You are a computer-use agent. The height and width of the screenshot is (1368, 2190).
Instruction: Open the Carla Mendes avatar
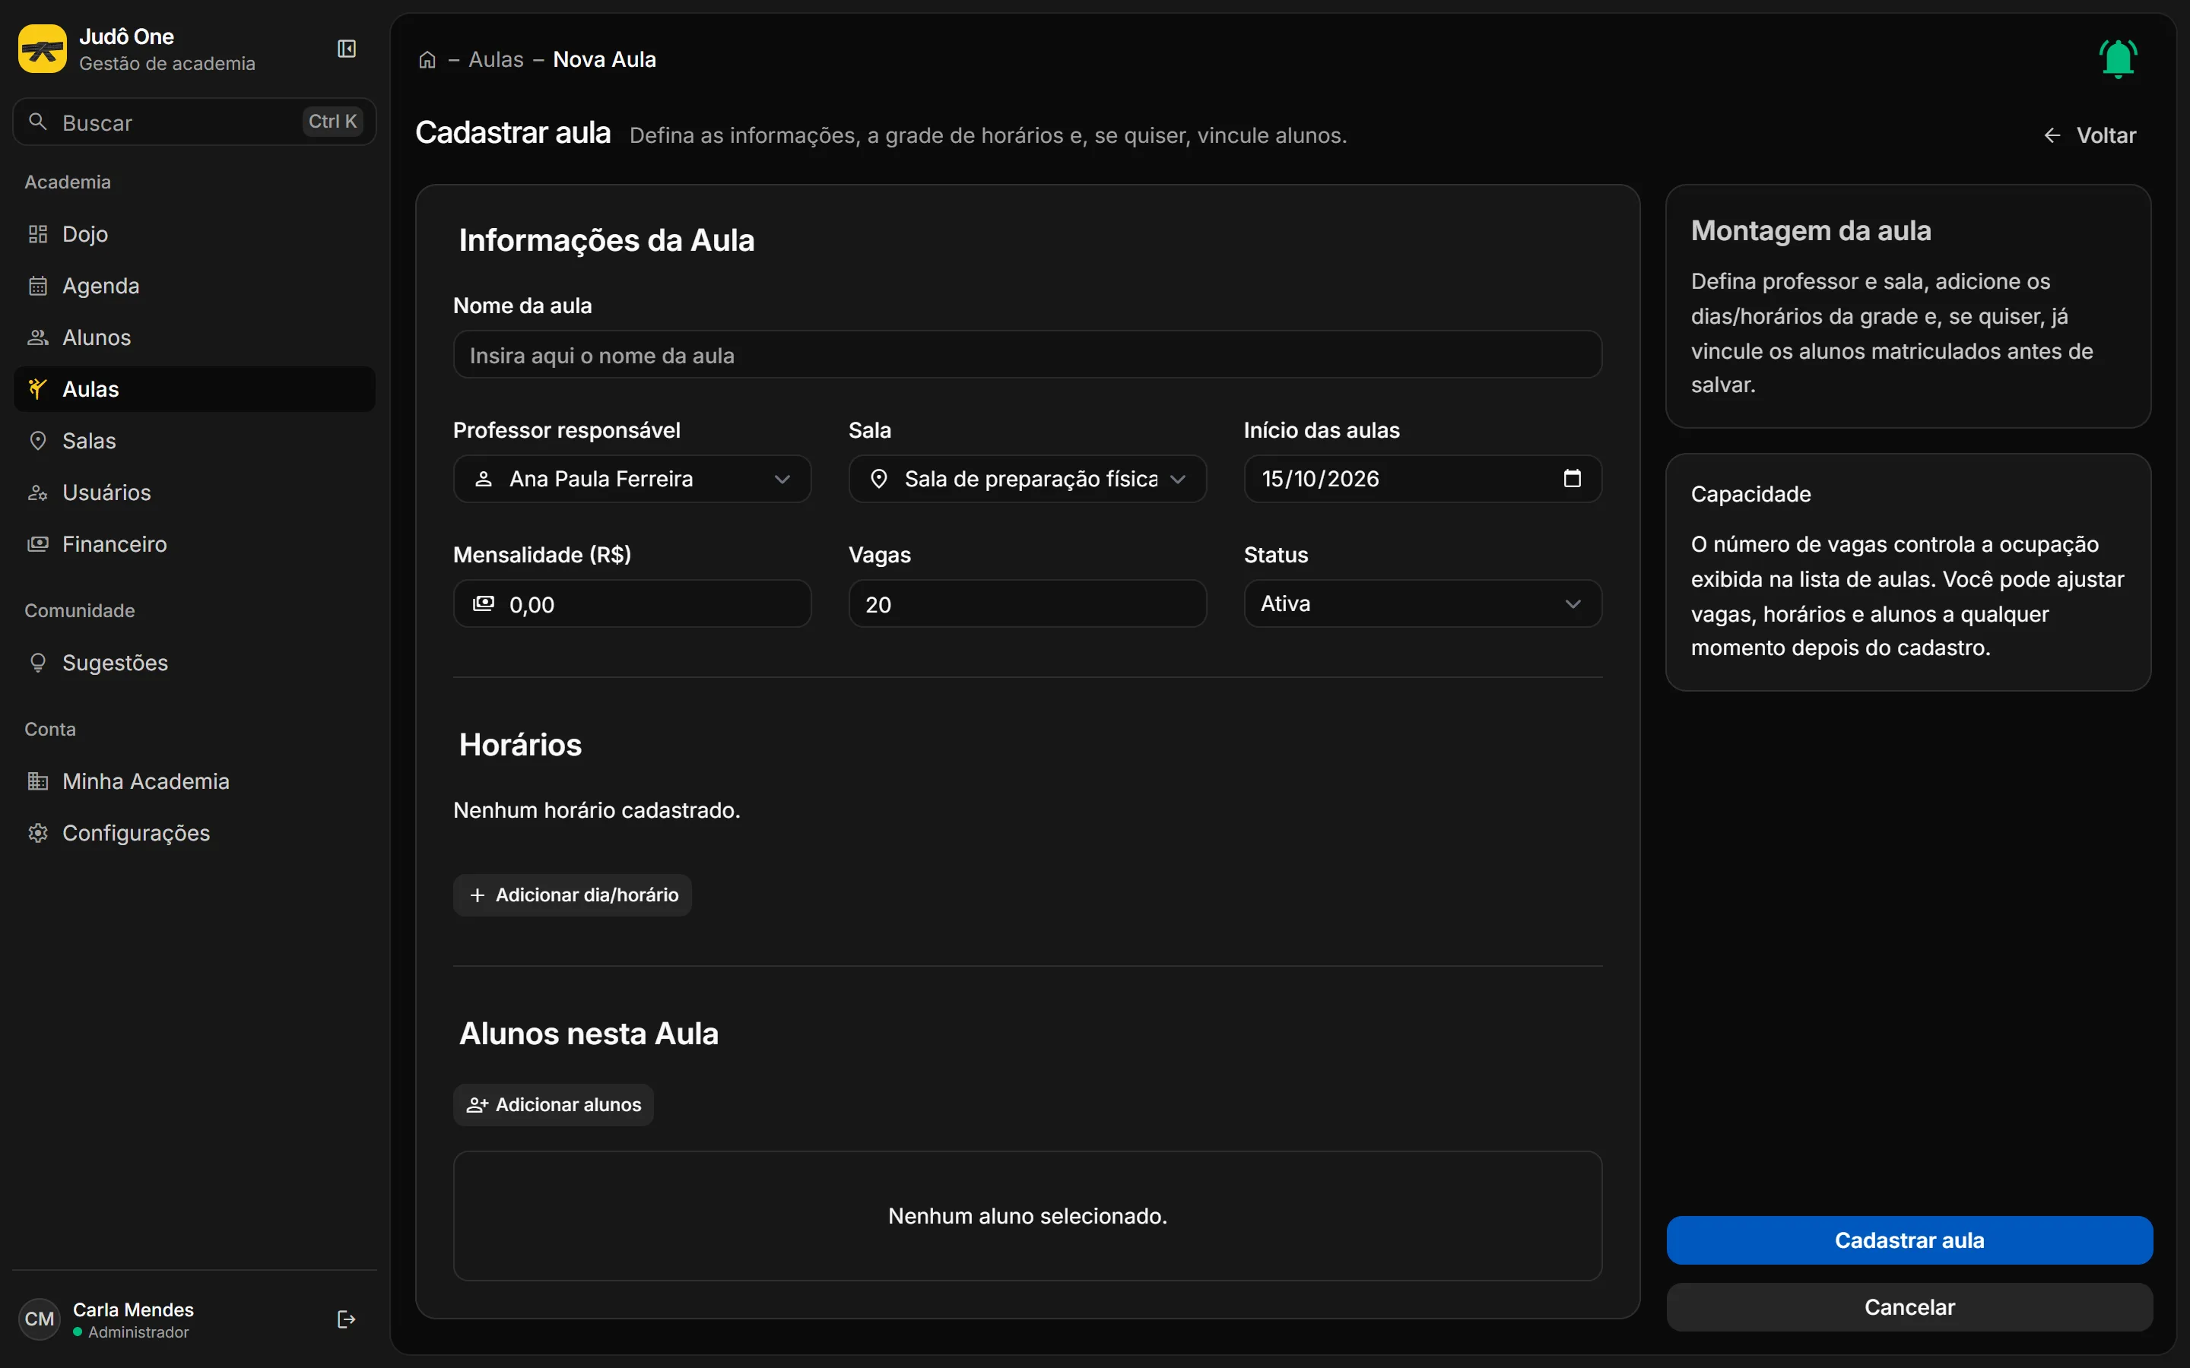click(39, 1319)
